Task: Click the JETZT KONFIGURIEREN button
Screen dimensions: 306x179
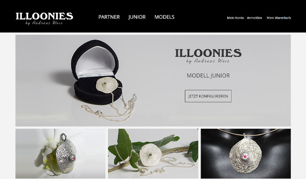Action: [208, 96]
